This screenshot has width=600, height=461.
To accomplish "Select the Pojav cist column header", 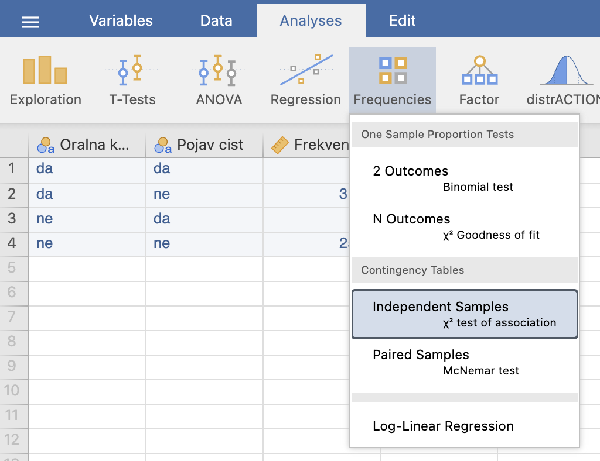I will click(204, 145).
